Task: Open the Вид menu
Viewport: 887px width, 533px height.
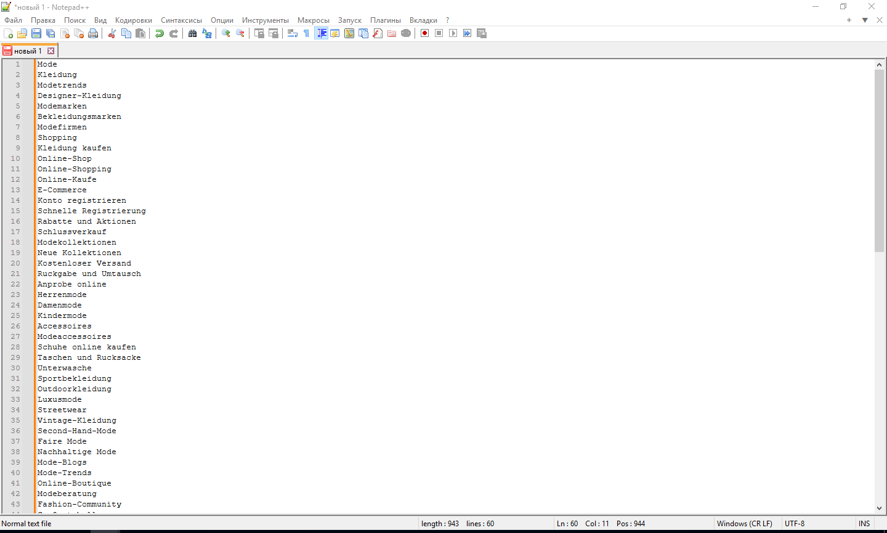Action: pyautogui.click(x=100, y=20)
